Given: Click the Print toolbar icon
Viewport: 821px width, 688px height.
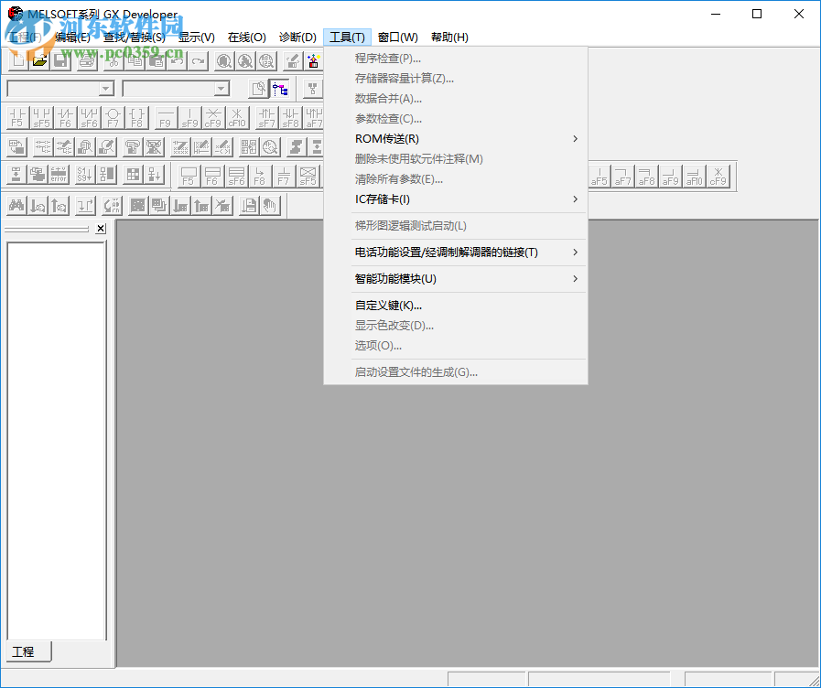Looking at the screenshot, I should (x=85, y=60).
